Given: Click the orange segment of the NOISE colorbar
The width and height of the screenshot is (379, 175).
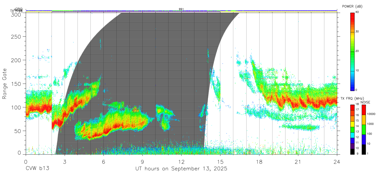Looking at the screenshot, I should (364, 120).
